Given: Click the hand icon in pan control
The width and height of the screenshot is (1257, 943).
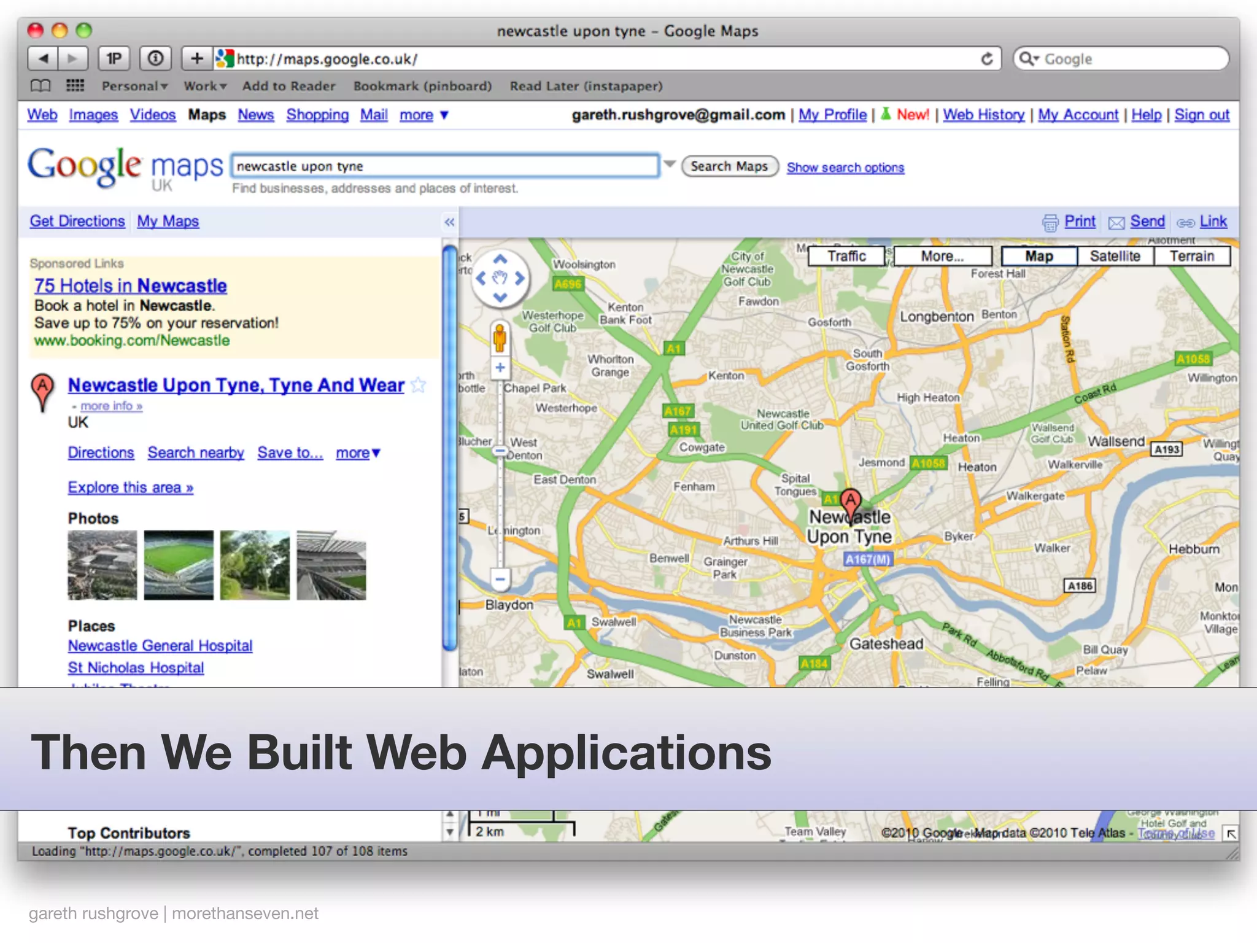Looking at the screenshot, I should (500, 279).
